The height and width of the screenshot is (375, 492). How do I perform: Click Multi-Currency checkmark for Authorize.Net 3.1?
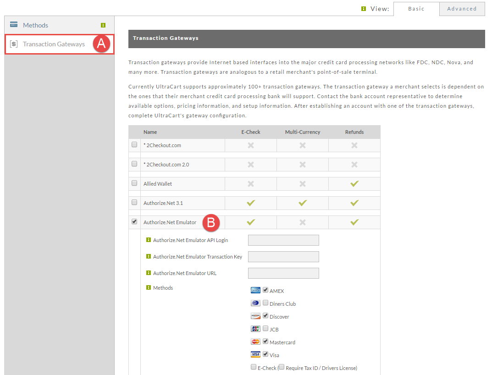(x=303, y=203)
